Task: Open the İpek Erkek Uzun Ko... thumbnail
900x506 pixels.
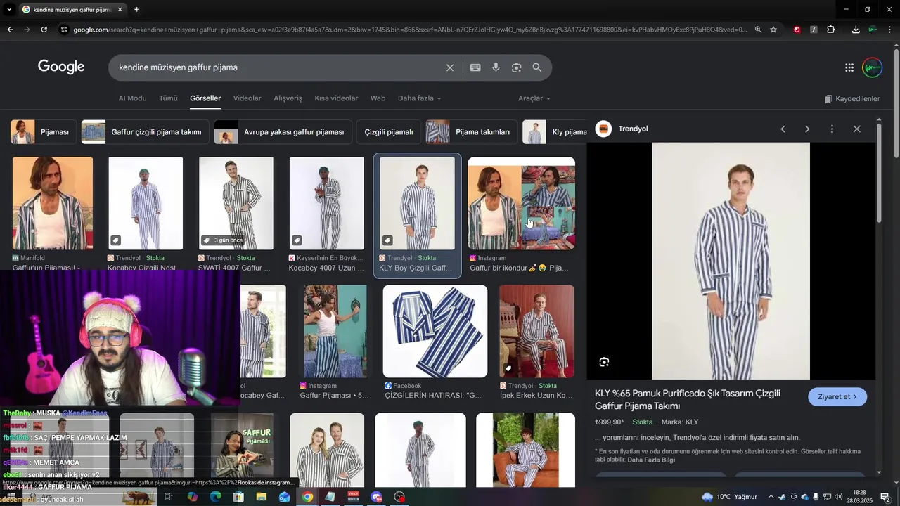Action: click(x=536, y=331)
